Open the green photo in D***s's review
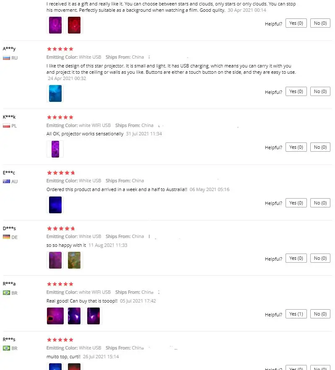335x370 pixels. pos(74,260)
